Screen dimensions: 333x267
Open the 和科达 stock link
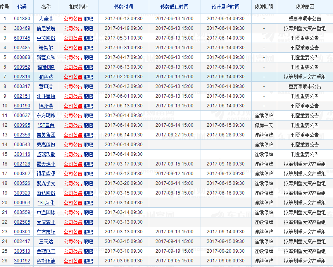point(46,77)
